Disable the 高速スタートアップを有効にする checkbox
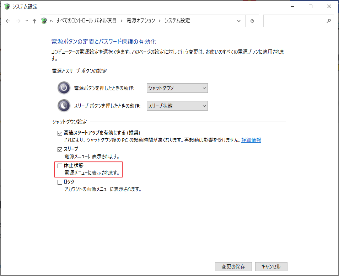339x276 pixels. click(60, 133)
